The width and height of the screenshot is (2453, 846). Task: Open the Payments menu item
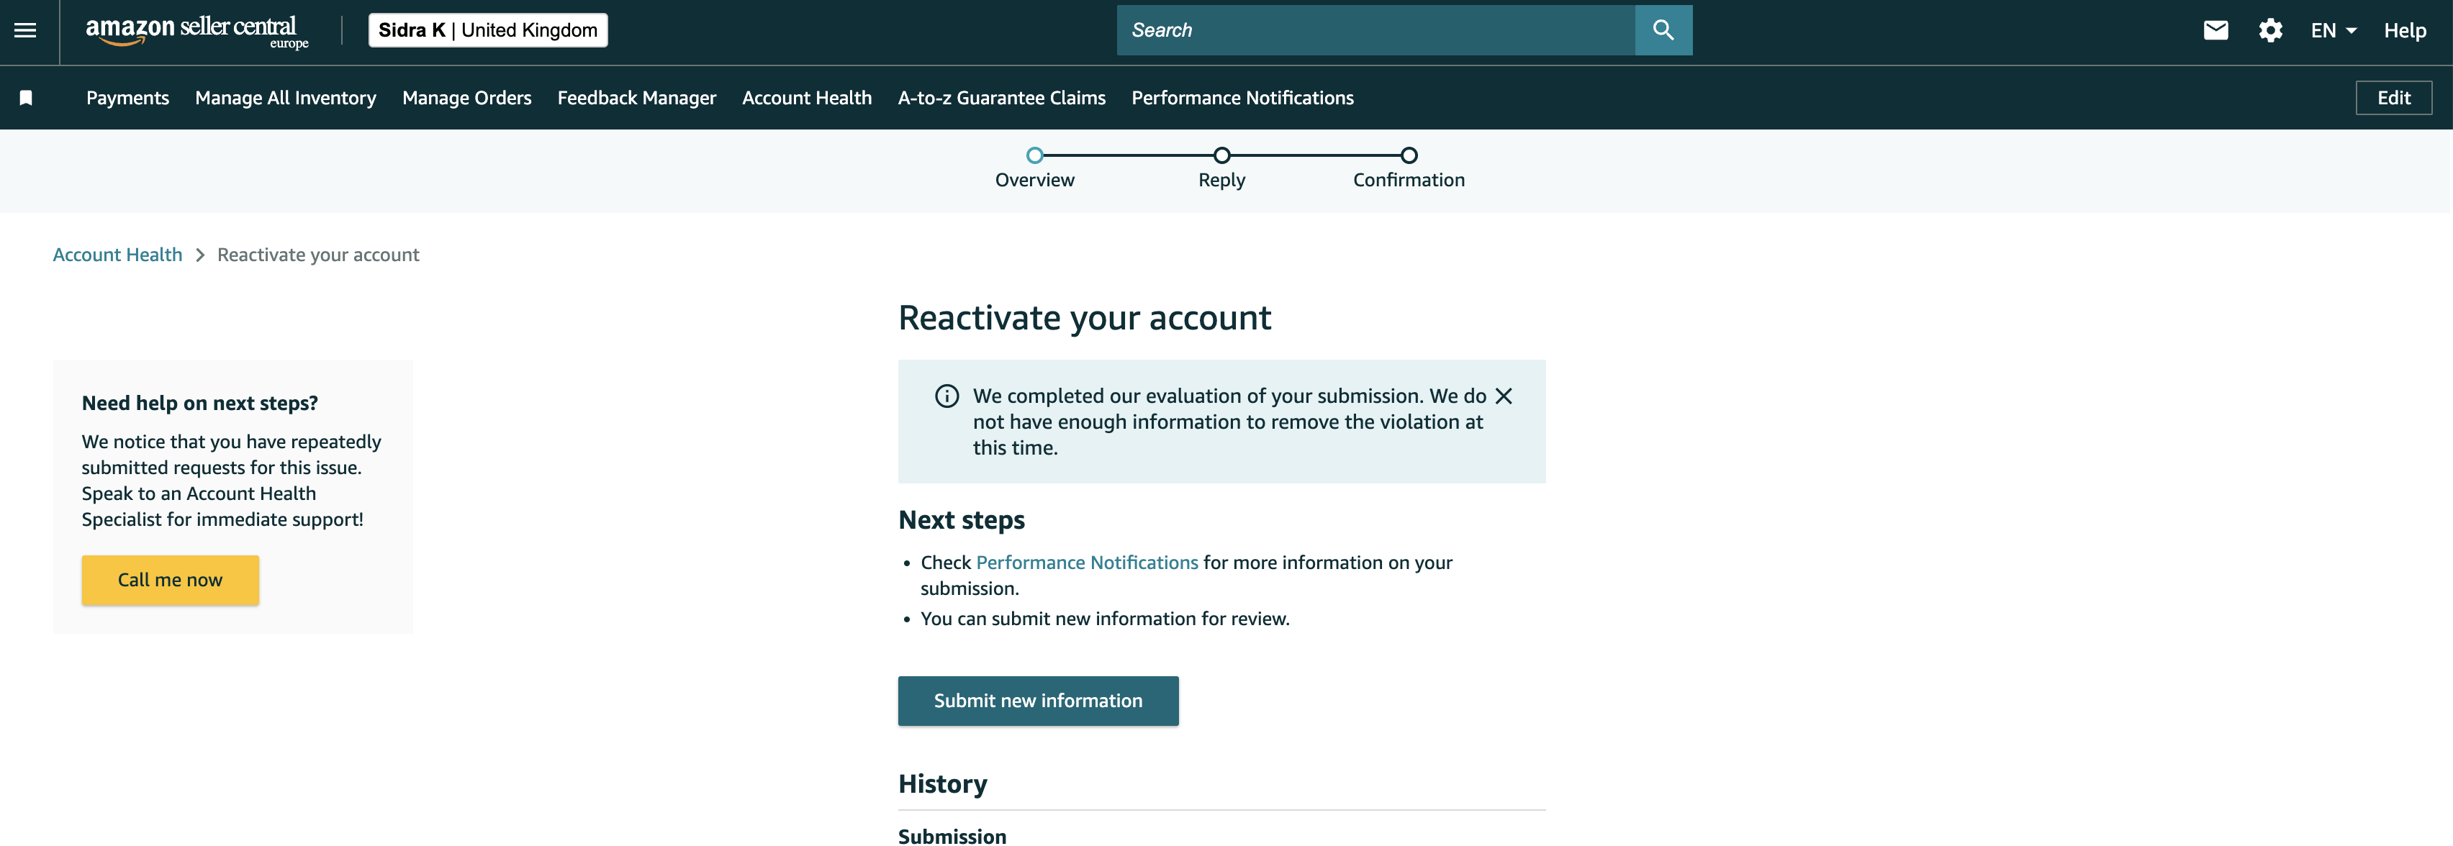point(127,98)
